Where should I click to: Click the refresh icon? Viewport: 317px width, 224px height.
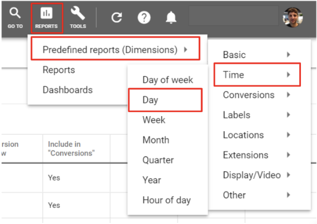click(x=117, y=18)
